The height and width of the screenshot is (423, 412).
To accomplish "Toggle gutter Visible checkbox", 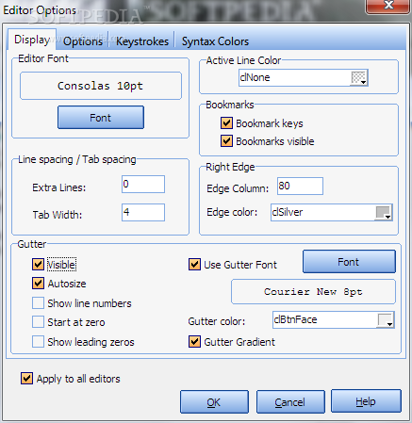I will [38, 265].
